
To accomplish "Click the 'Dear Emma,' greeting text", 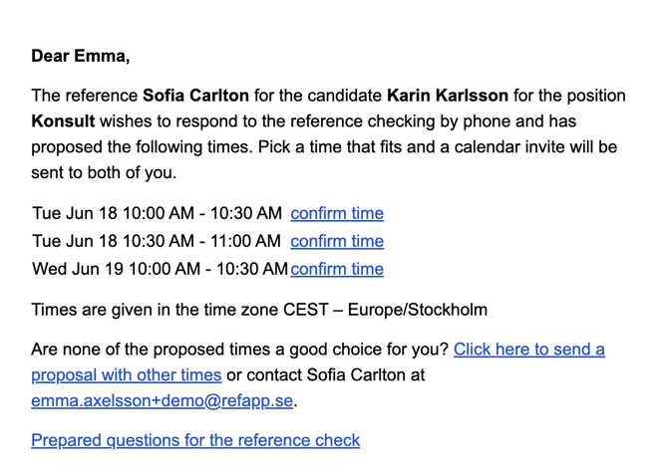I will click(81, 56).
